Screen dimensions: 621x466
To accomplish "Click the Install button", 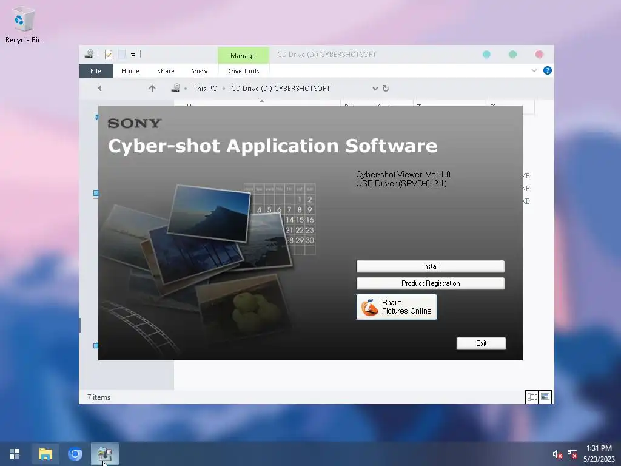I will tap(430, 266).
